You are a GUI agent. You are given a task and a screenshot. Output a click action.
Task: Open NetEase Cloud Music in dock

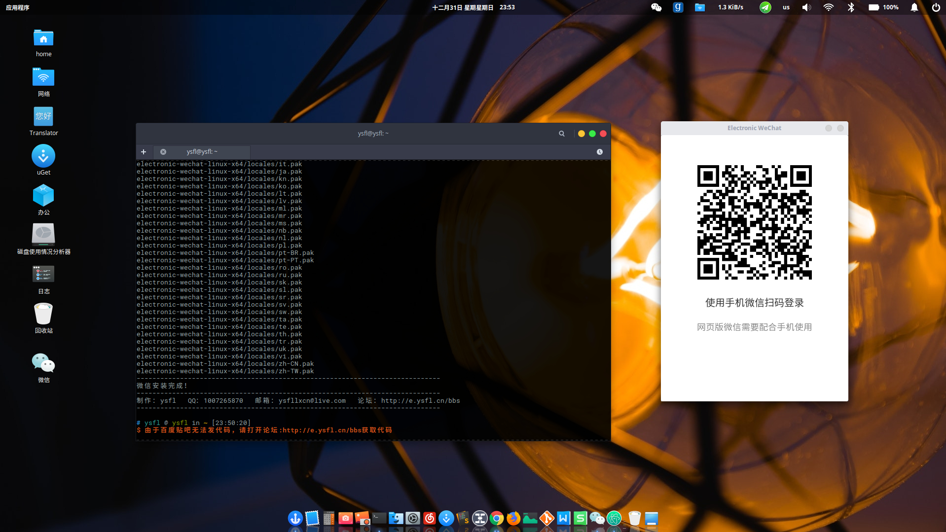(430, 518)
